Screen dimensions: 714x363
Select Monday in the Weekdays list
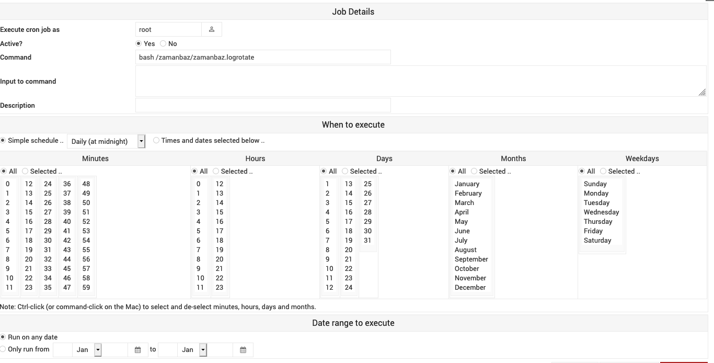point(596,193)
